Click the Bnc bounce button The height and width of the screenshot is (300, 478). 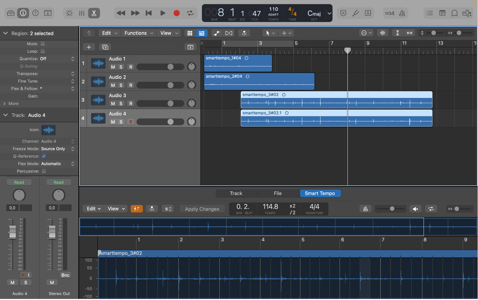pos(65,275)
